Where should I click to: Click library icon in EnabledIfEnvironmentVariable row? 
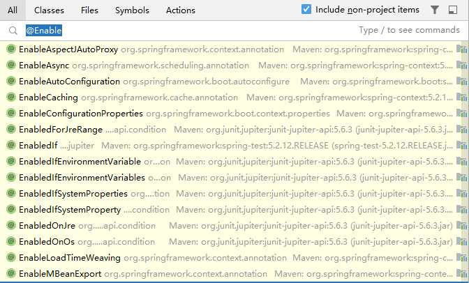[x=461, y=162]
